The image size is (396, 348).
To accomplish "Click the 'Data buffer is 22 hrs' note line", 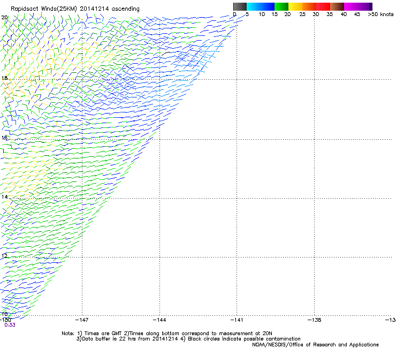I will [x=188, y=339].
